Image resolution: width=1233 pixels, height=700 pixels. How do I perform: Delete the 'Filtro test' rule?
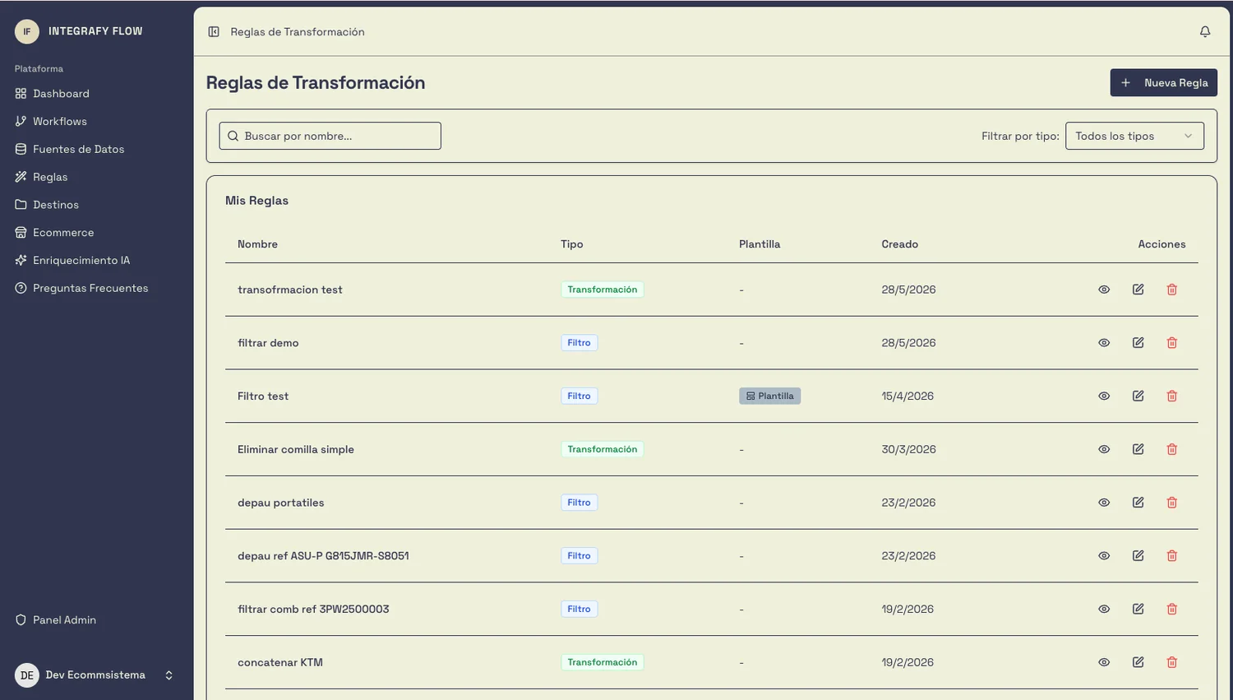[1172, 396]
